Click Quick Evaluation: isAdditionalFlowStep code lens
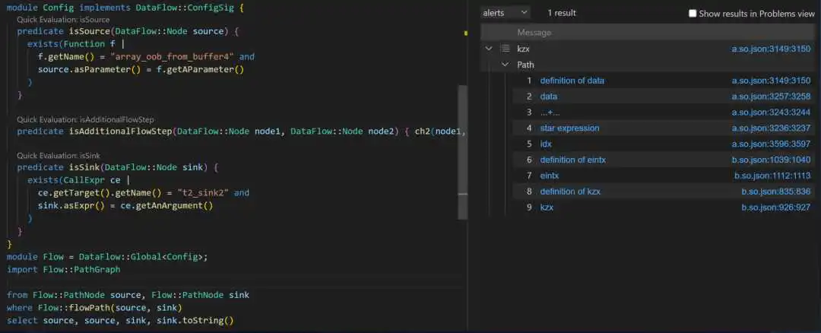Screen dimensions: 821x333 tap(85, 120)
